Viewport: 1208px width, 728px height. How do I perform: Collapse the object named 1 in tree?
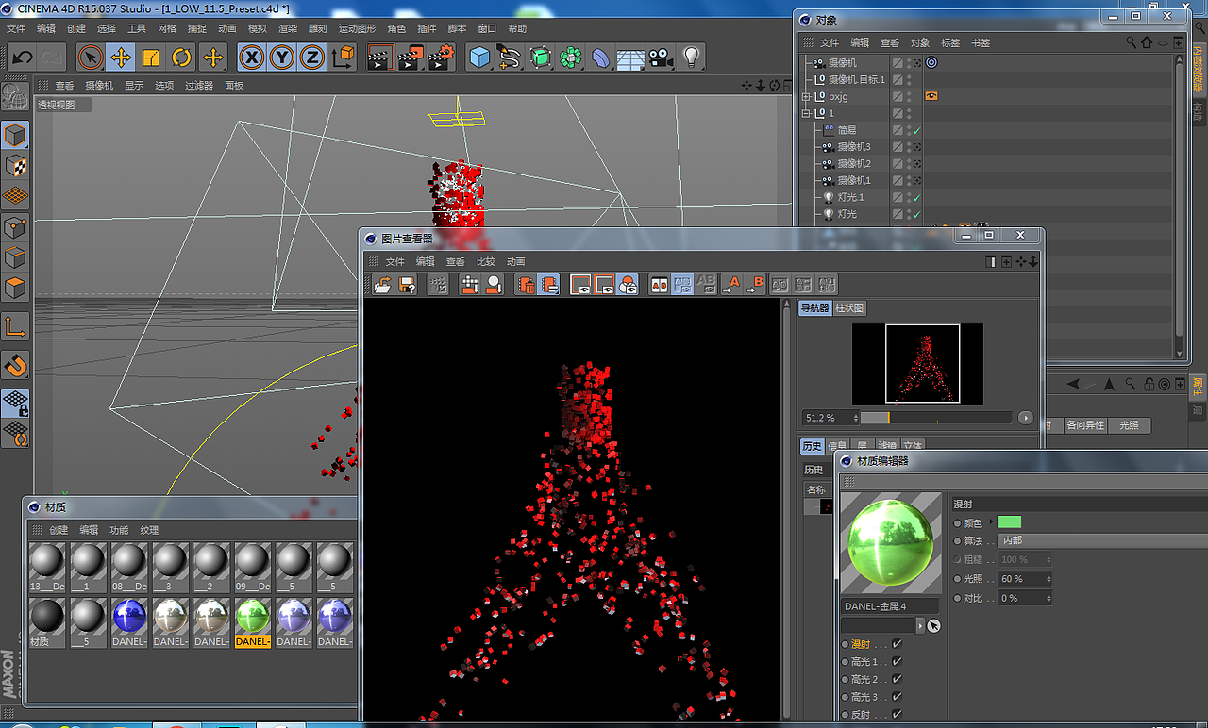(x=806, y=113)
